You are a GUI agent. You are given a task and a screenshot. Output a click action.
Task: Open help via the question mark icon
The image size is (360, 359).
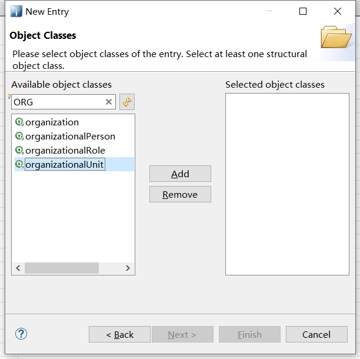[x=21, y=334]
